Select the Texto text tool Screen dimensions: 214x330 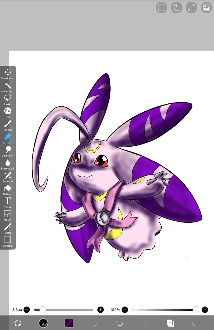tap(8, 203)
